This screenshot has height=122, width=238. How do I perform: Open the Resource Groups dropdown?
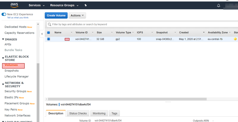[x=64, y=5]
